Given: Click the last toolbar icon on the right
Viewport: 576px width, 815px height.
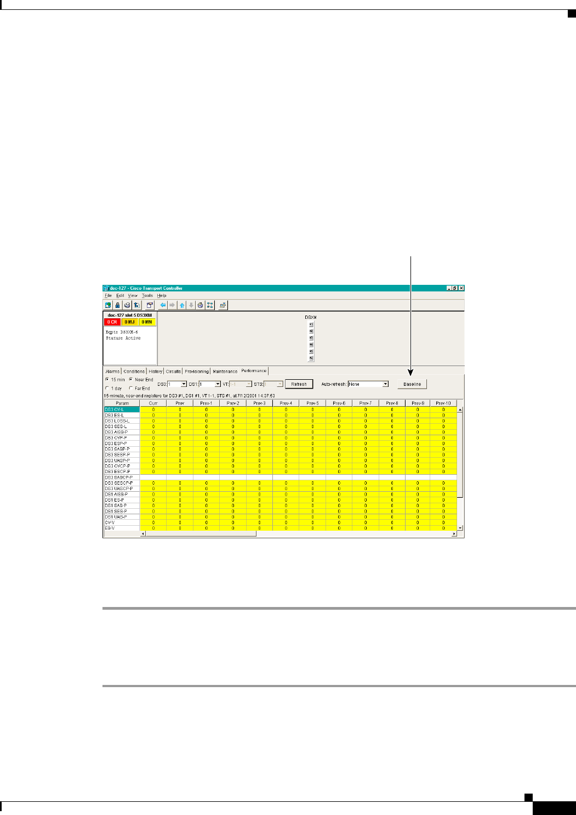Looking at the screenshot, I should (223, 305).
